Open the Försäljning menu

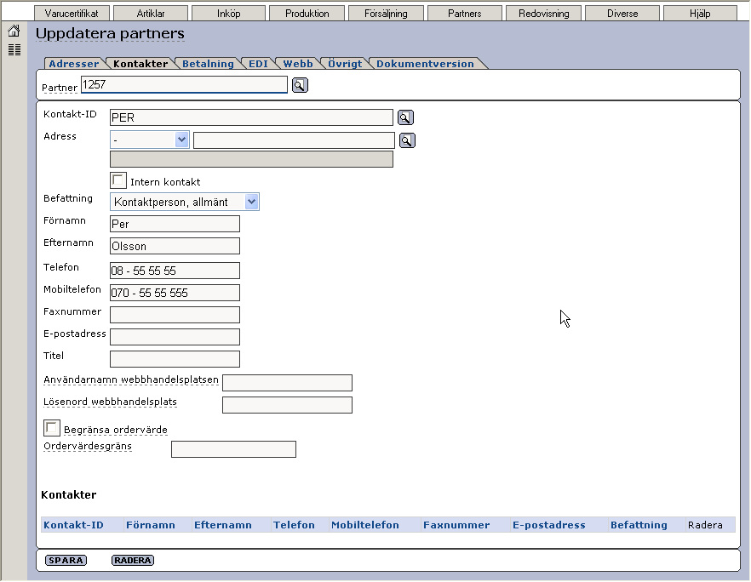[x=386, y=14]
